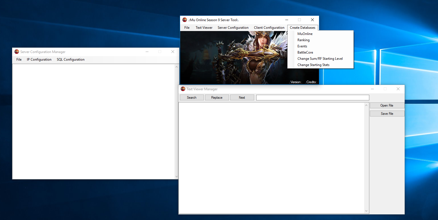Click scroll down arrow in Text Viewer Manager

pos(366,211)
